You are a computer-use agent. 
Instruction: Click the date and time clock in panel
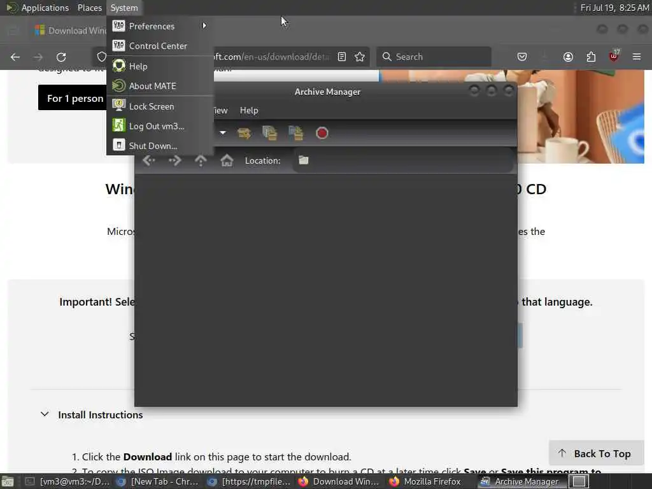pos(614,8)
